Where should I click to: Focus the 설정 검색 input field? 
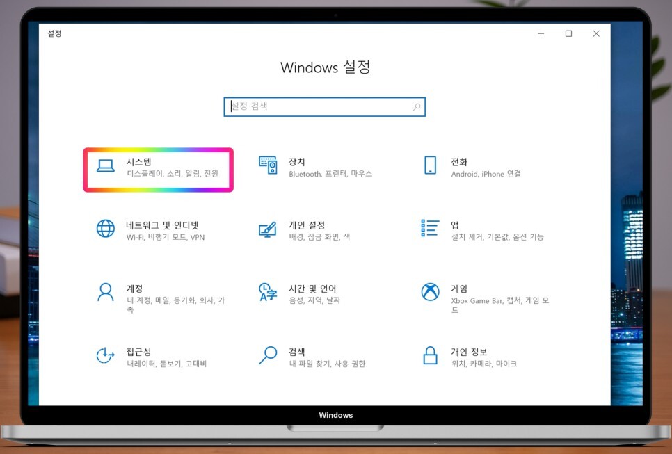(324, 106)
